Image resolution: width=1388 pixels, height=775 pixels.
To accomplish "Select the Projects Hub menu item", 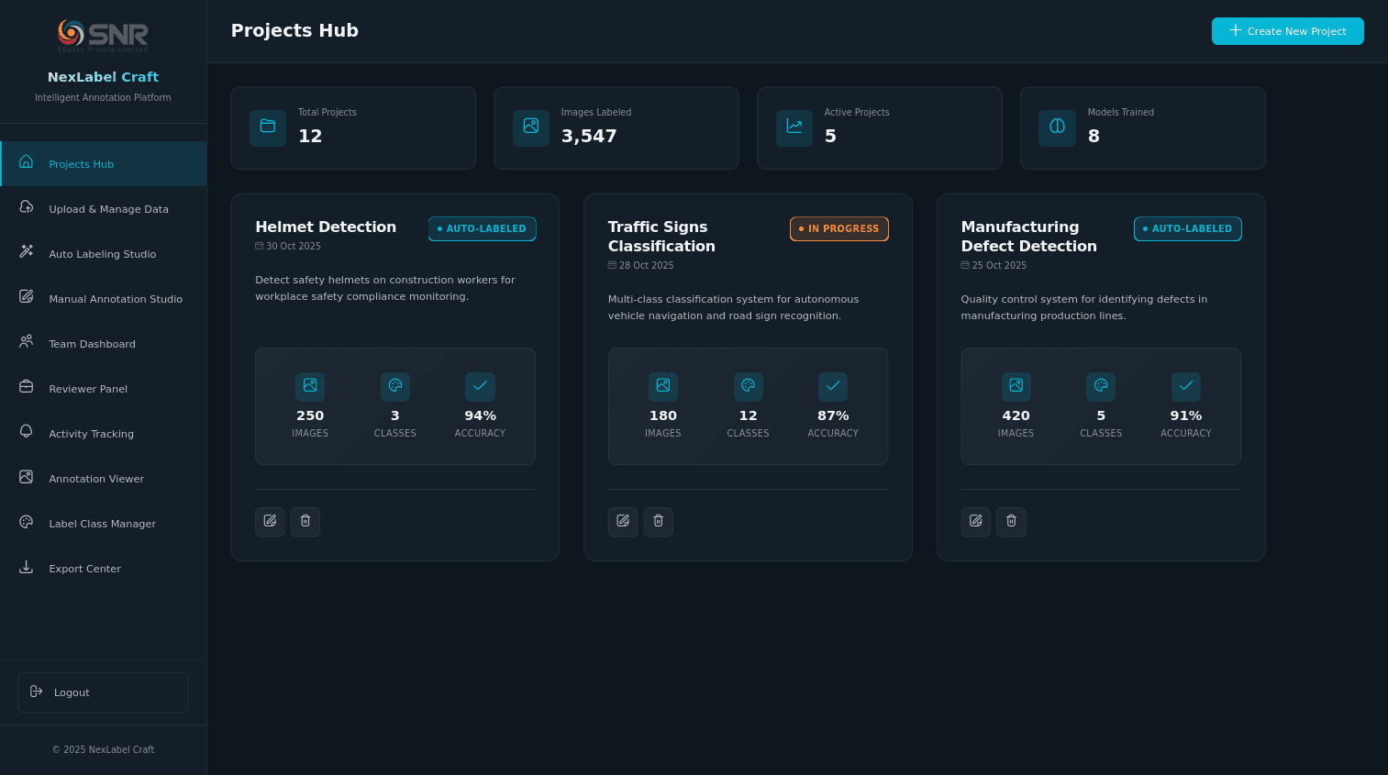I will click(x=81, y=163).
